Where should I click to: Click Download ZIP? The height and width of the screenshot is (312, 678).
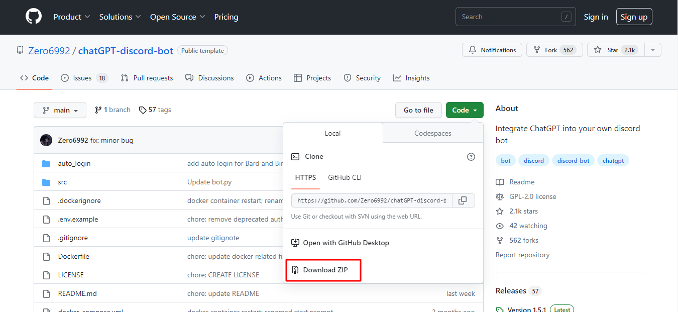[x=325, y=270]
